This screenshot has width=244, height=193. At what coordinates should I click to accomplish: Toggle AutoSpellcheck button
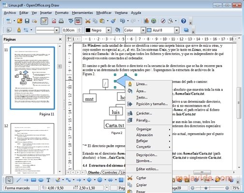(x=78, y=21)
